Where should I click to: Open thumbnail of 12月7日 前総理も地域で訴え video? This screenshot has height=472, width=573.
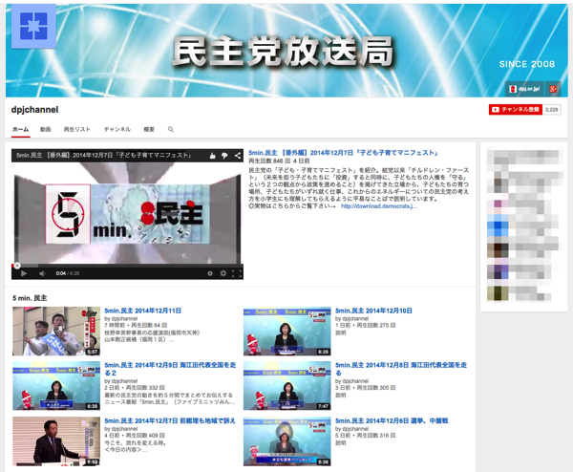pos(56,441)
